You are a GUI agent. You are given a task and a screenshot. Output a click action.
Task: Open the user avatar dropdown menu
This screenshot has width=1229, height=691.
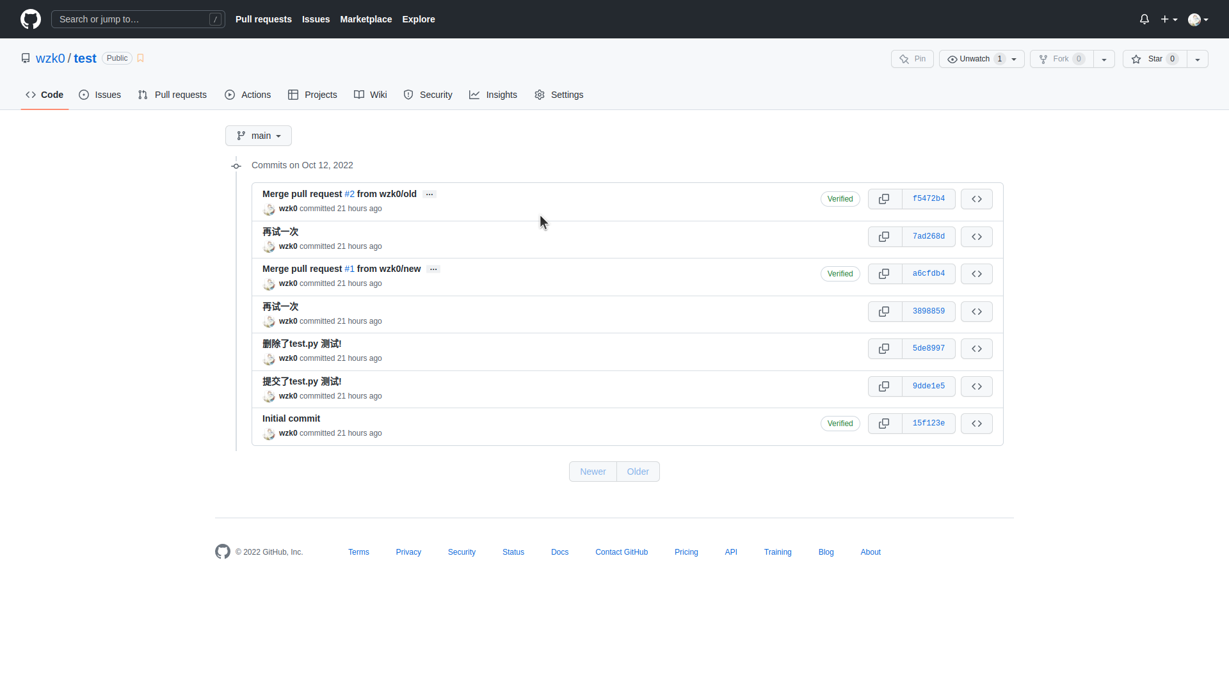tap(1198, 19)
